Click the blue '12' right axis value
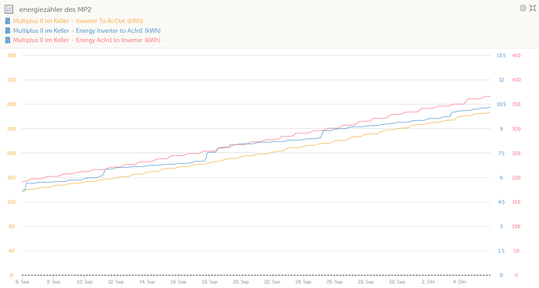 click(x=502, y=80)
